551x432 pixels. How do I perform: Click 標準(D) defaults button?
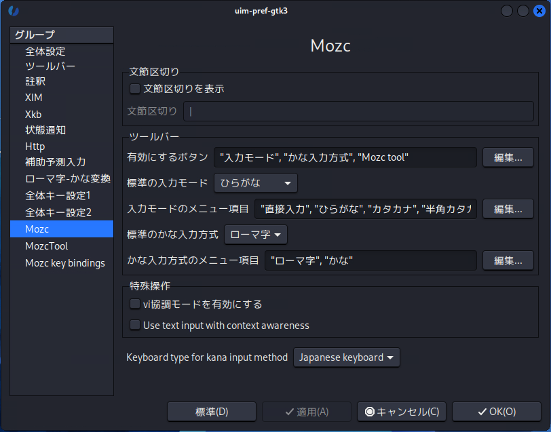coord(212,412)
